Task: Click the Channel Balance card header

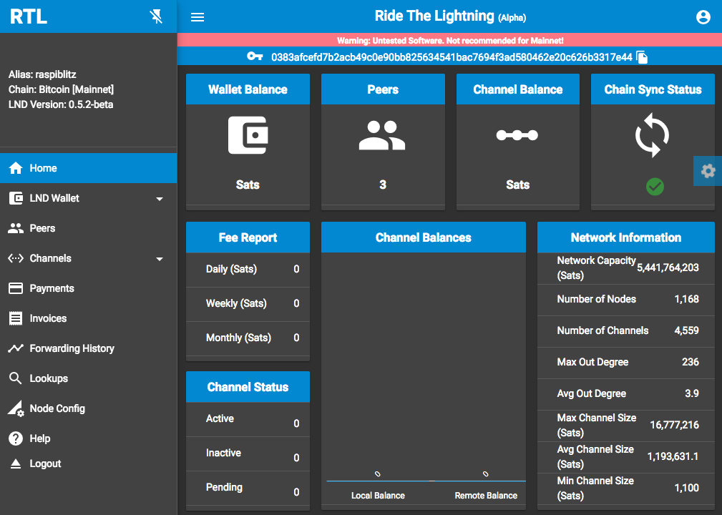Action: click(x=517, y=89)
